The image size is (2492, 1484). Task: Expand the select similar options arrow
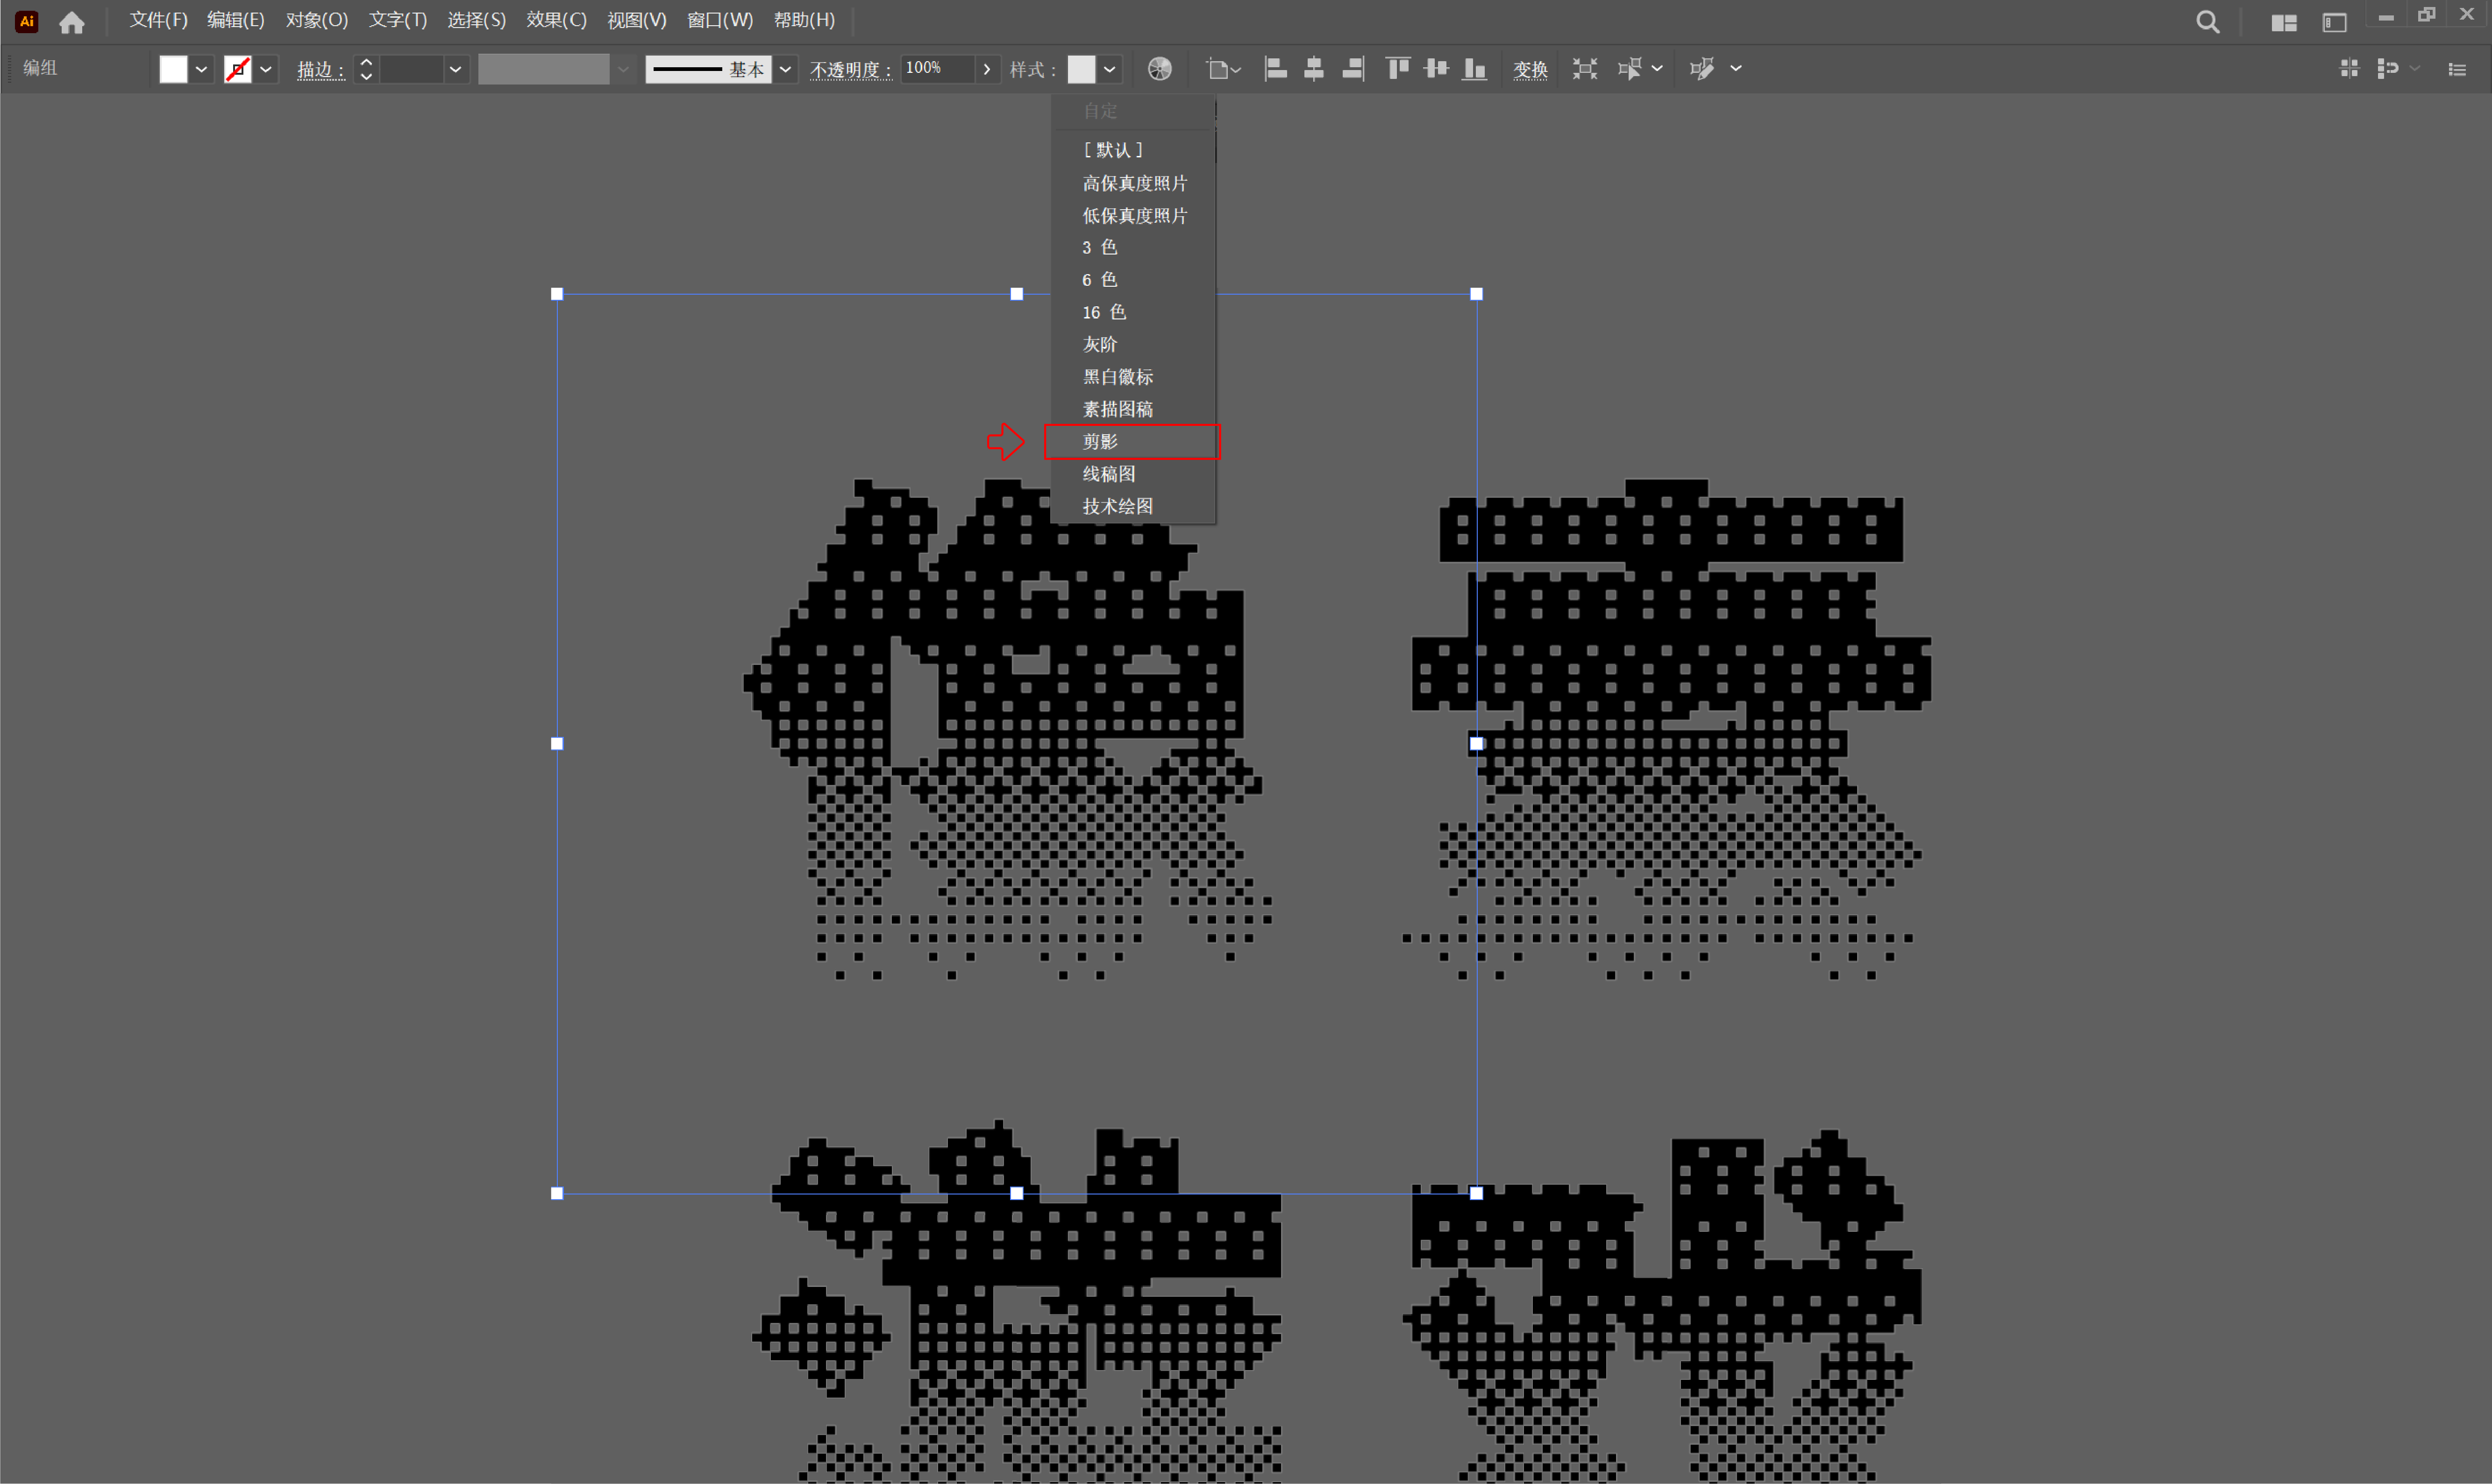1657,69
